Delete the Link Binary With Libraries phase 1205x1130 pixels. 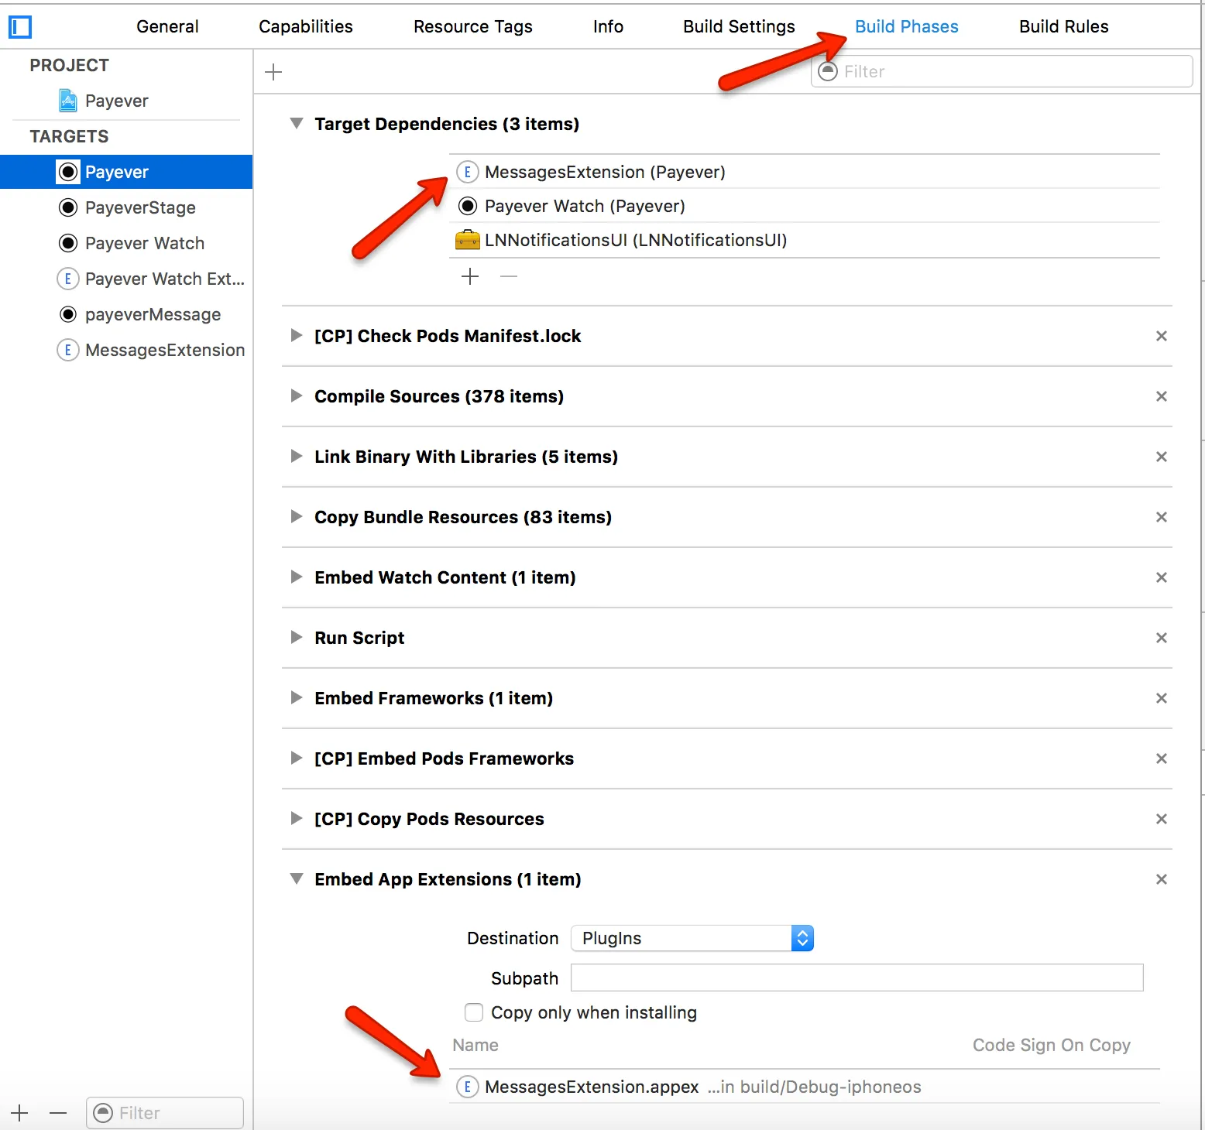pyautogui.click(x=1162, y=457)
